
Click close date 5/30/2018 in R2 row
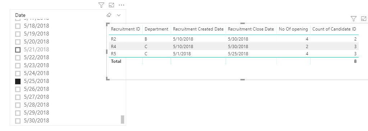pyautogui.click(x=238, y=39)
